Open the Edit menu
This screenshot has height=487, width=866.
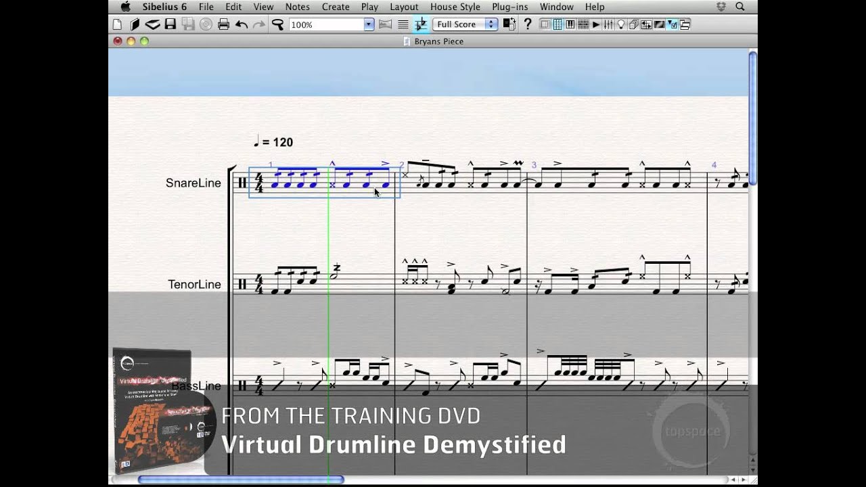pos(233,7)
